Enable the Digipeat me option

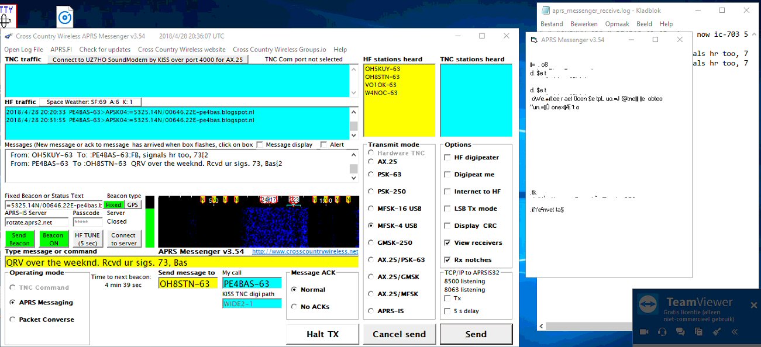tap(448, 175)
